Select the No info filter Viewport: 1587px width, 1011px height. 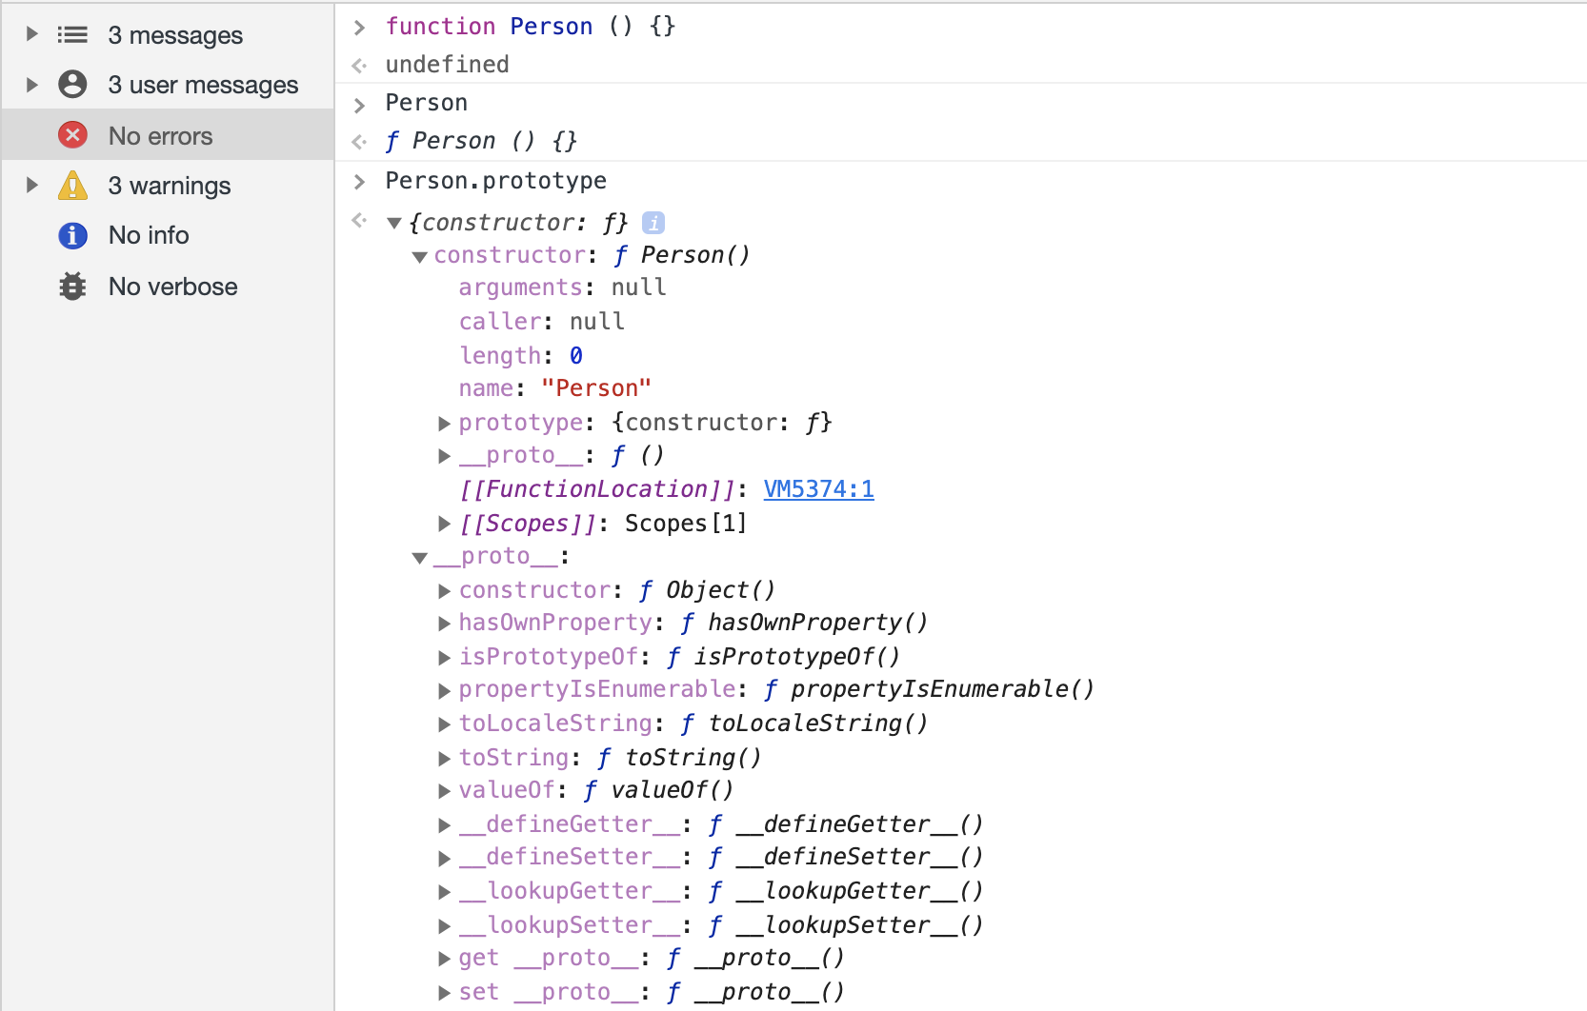coord(168,235)
